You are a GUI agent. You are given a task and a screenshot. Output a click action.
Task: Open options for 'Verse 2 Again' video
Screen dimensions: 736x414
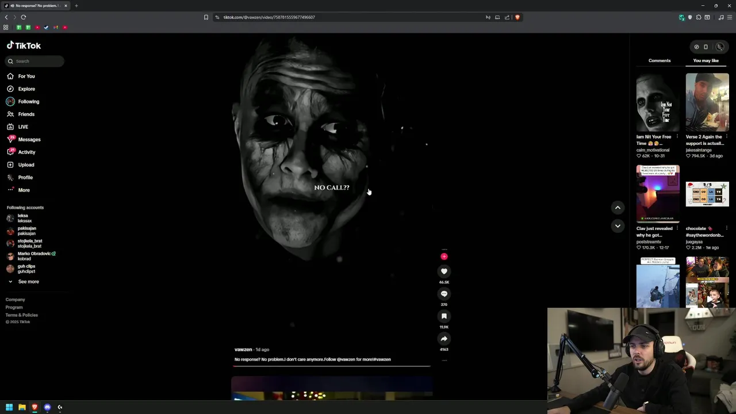(727, 137)
